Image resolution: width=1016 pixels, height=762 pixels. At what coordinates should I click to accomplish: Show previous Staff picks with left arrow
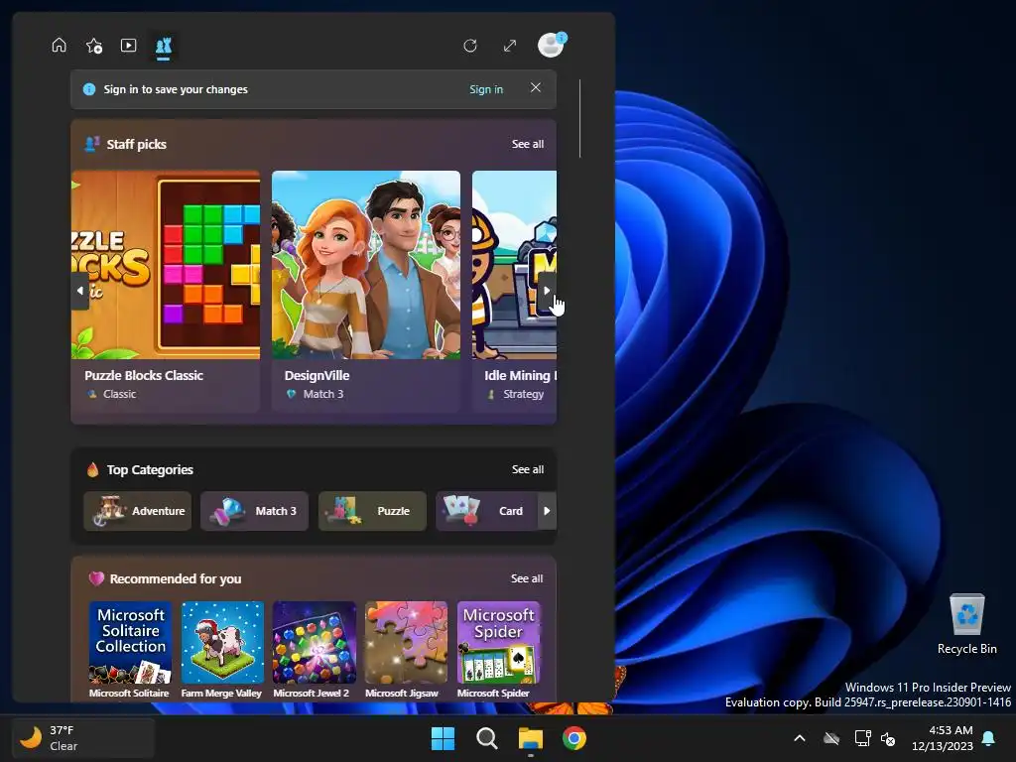[x=79, y=291]
